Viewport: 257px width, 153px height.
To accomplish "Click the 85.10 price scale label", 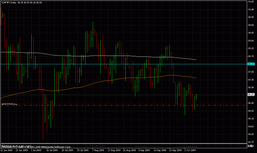I will [x=251, y=118].
